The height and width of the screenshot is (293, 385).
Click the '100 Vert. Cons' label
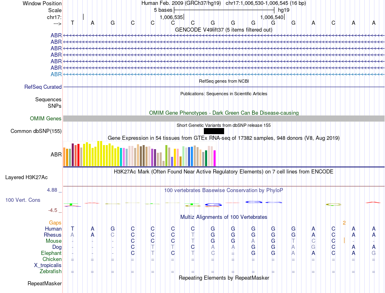(23, 200)
